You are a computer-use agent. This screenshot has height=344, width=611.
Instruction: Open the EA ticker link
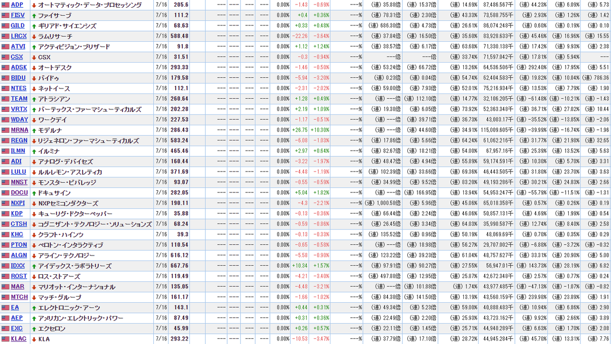(15, 307)
